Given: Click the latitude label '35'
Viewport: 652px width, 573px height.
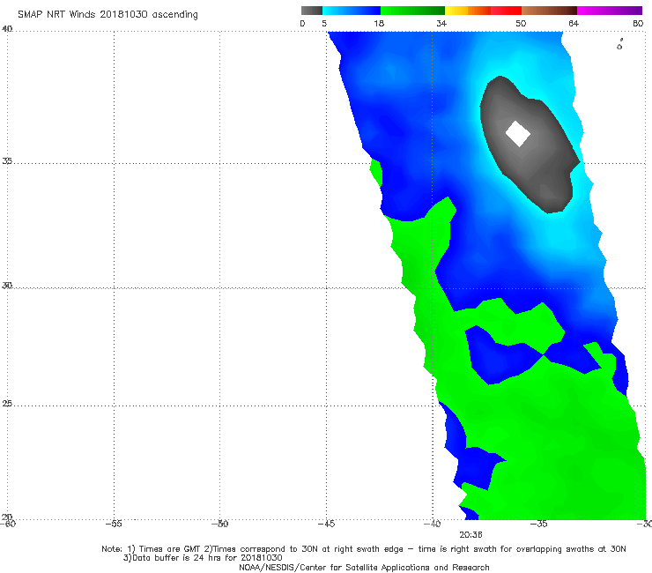Looking at the screenshot, I should (x=7, y=160).
